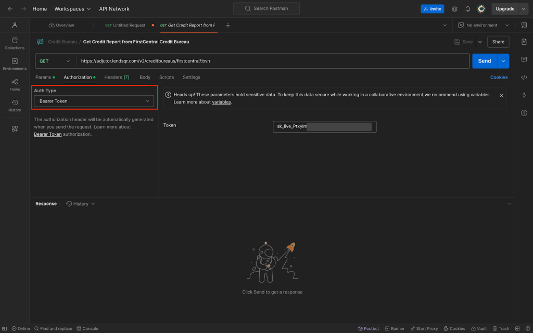
Task: Open the Vault in the status bar
Action: tap(479, 329)
